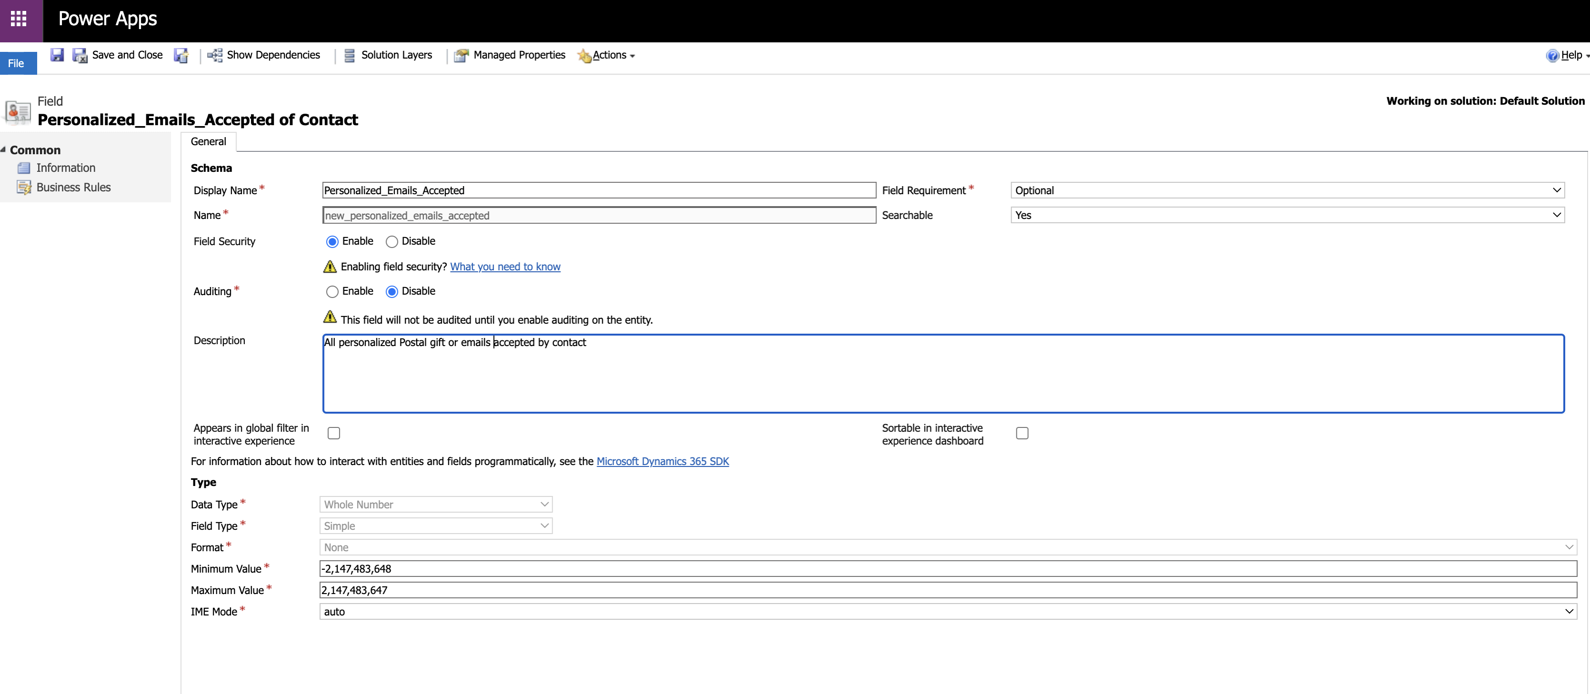Open the 'What you need to know' link
The width and height of the screenshot is (1590, 694).
[x=505, y=267]
